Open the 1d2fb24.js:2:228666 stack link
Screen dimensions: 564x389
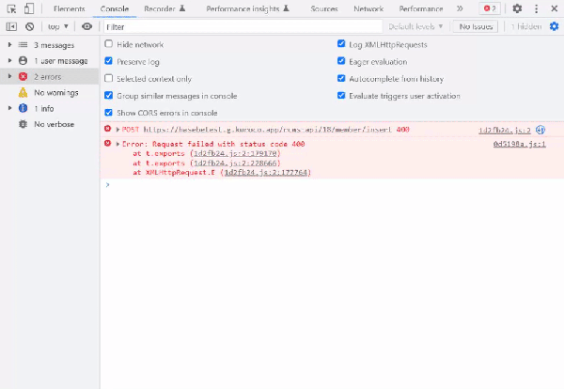point(235,163)
